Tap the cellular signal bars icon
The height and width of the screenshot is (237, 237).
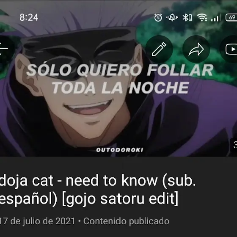215,18
